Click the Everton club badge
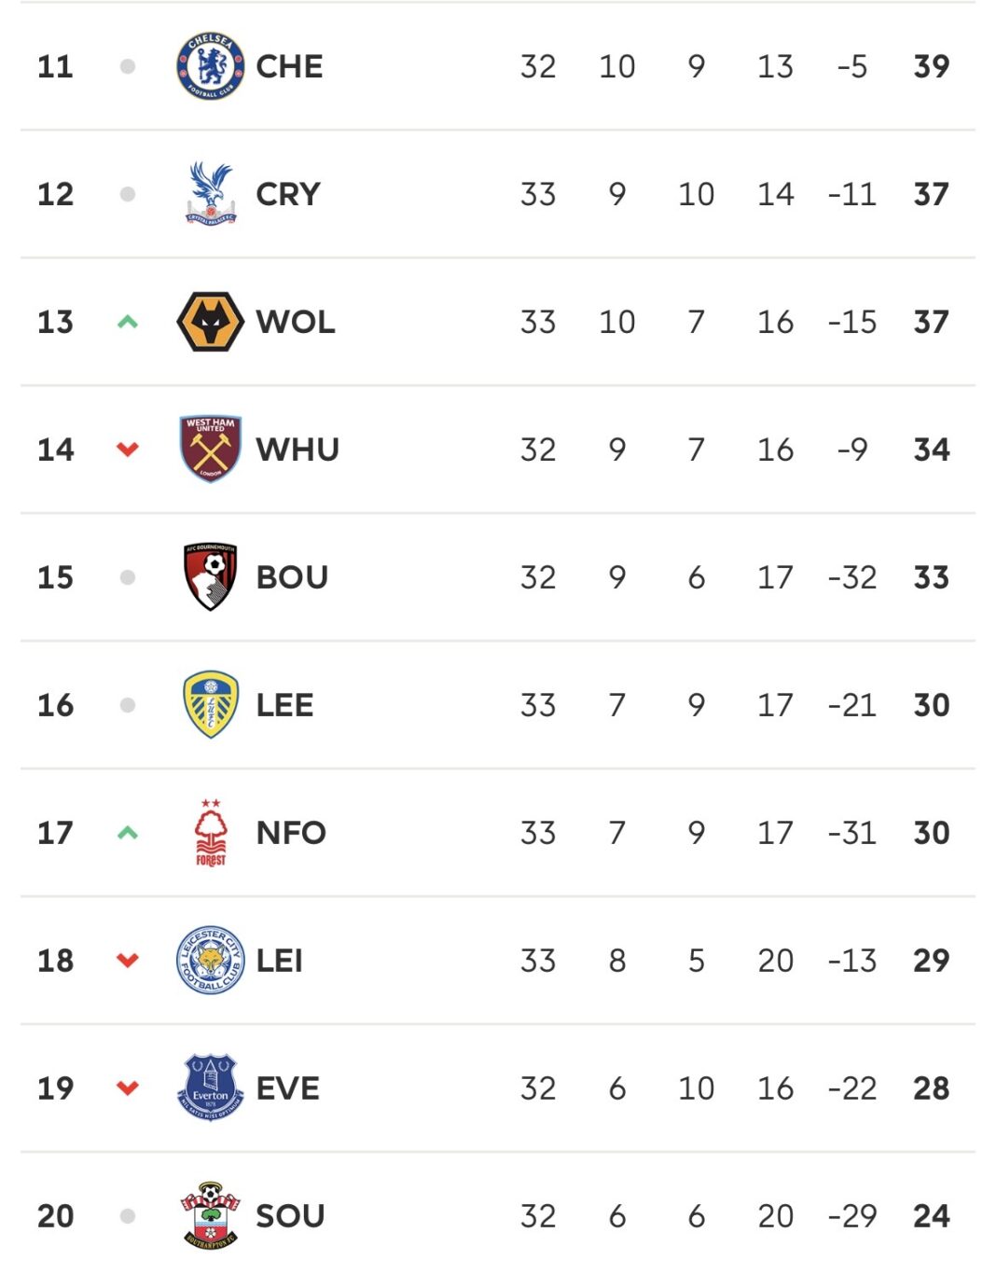Image resolution: width=996 pixels, height=1274 pixels. (211, 1088)
